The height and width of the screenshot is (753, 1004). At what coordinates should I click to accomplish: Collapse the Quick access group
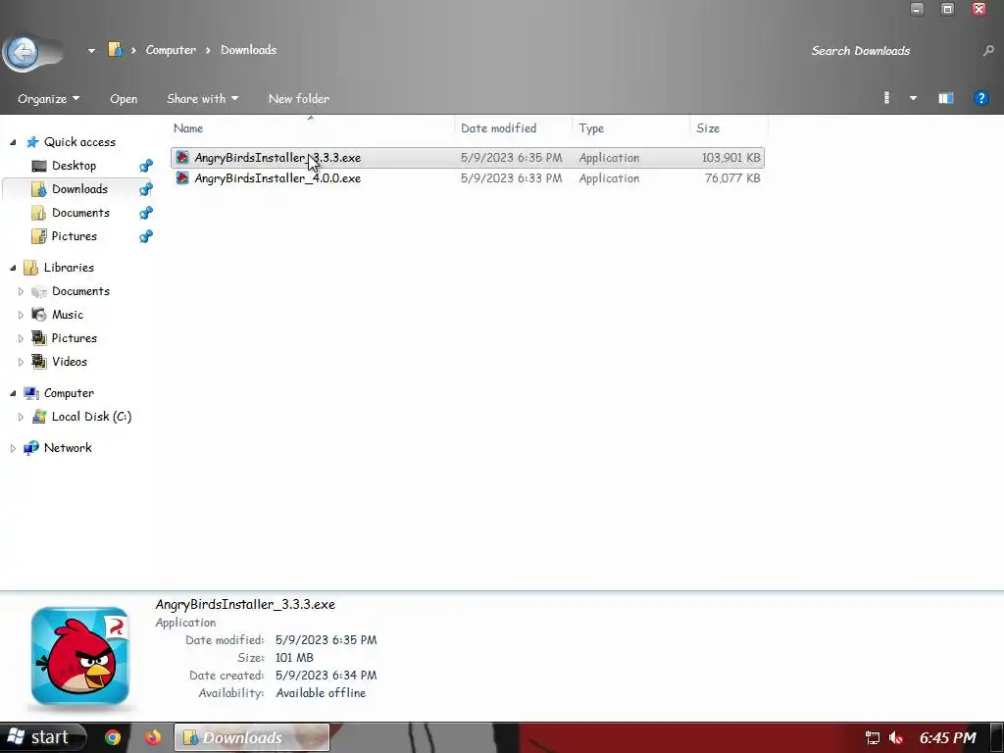coord(13,142)
